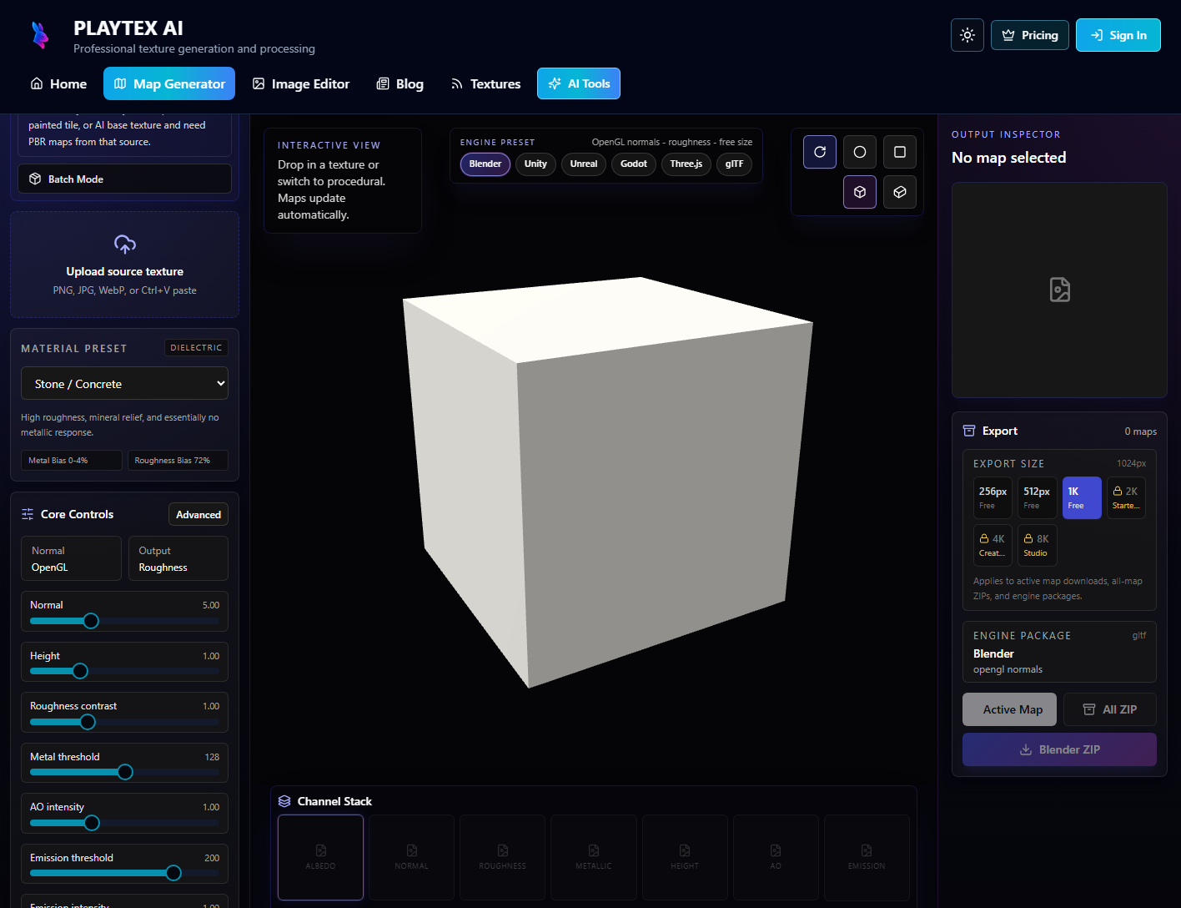Click the layers icon beside Channel Stack
1181x908 pixels.
coord(284,801)
